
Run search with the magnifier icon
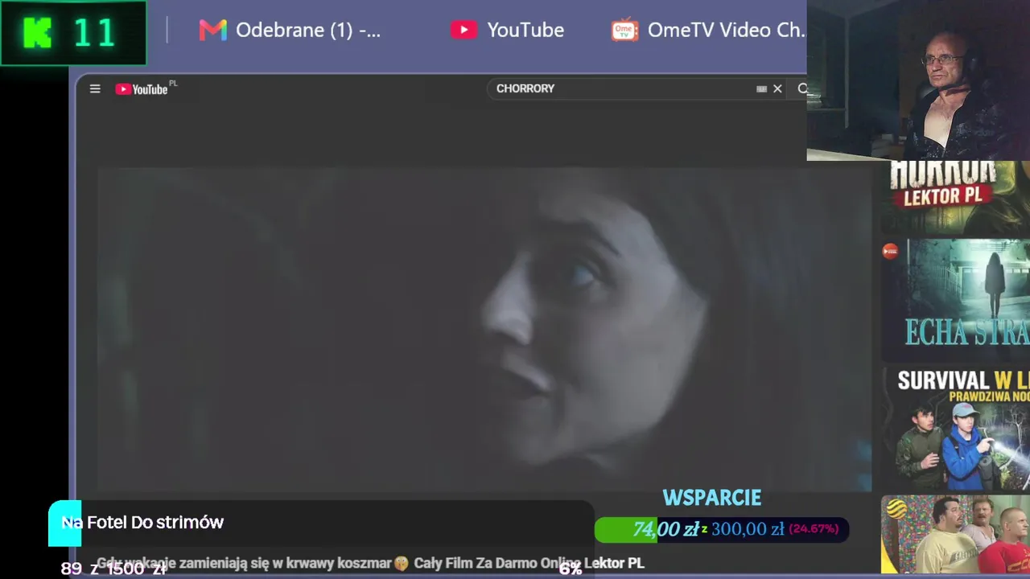[x=801, y=88]
